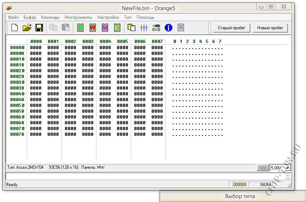Click the New file icon
The image size is (306, 202).
[15, 27]
